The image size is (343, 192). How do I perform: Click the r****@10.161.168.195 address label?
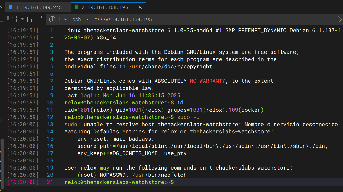123,20
